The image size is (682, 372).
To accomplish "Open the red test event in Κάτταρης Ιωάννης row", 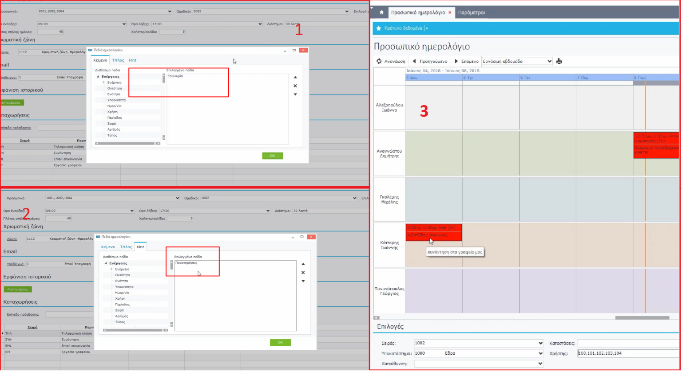I will [x=434, y=232].
